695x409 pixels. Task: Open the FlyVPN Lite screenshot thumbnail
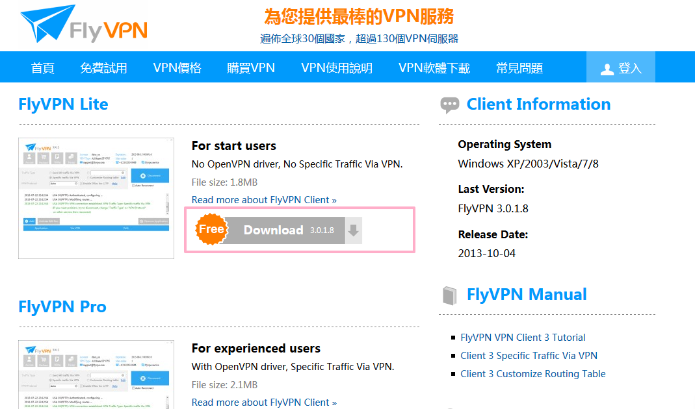(x=96, y=198)
